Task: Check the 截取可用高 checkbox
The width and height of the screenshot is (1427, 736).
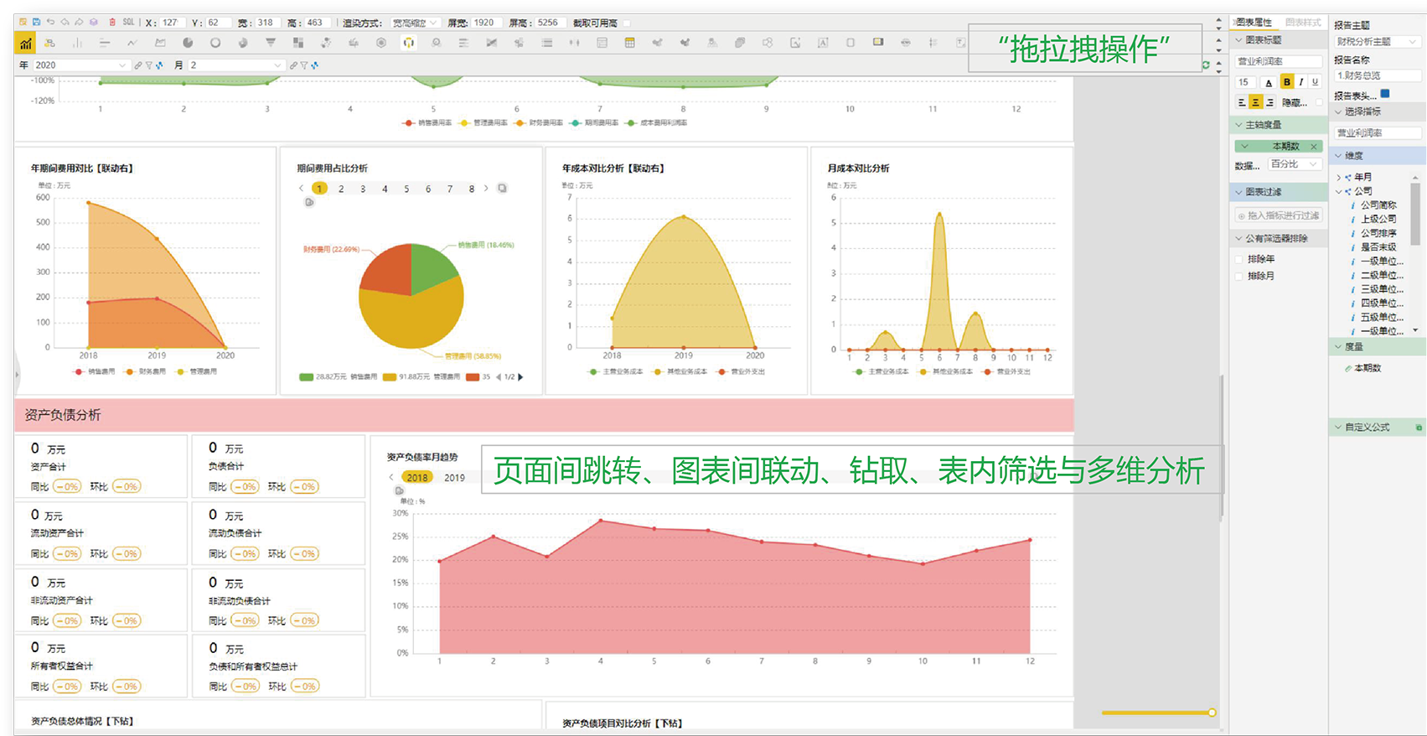Action: tap(627, 23)
